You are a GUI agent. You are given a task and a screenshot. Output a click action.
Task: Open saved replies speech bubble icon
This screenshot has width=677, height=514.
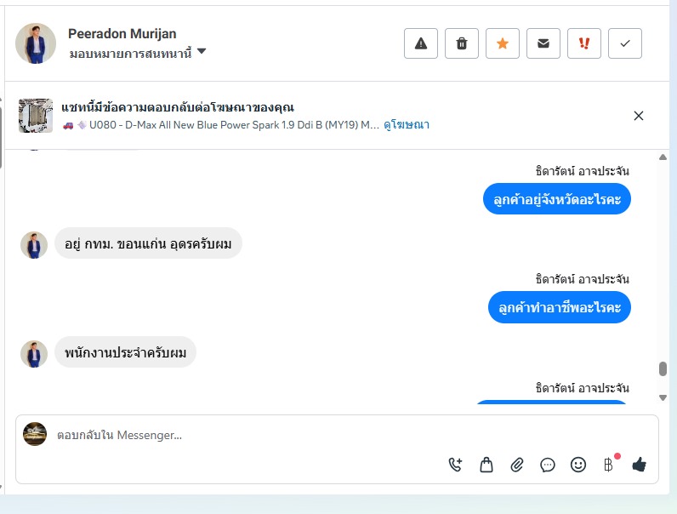(x=548, y=465)
